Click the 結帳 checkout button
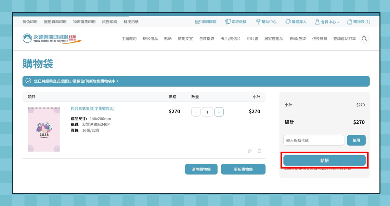Screen dimensions: 390x206 coord(325,160)
